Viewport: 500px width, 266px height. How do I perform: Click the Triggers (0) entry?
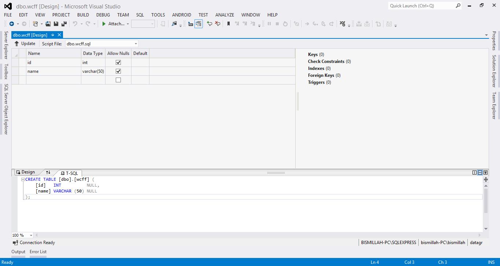[x=319, y=82]
